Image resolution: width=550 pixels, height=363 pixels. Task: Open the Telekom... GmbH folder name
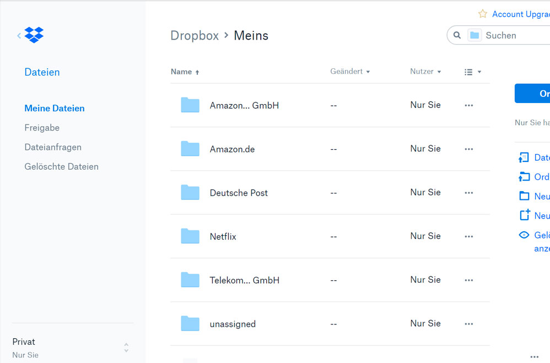pos(245,280)
